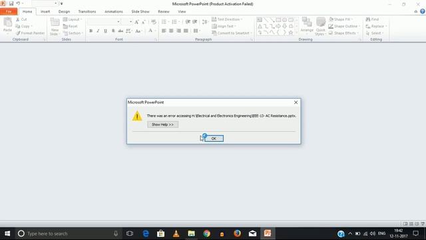Open the Shape Outline color menu
Image resolution: width=426 pixels, height=240 pixels.
[x=344, y=26]
